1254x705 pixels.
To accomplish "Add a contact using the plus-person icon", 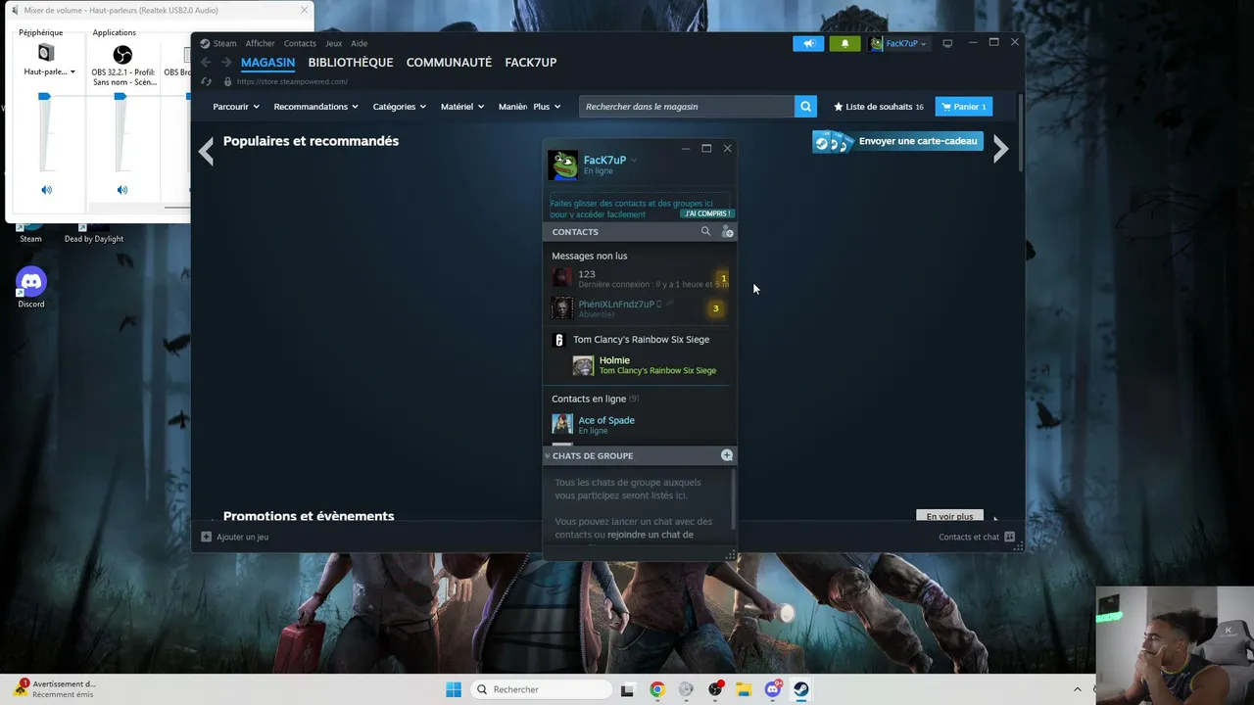I will (x=727, y=232).
